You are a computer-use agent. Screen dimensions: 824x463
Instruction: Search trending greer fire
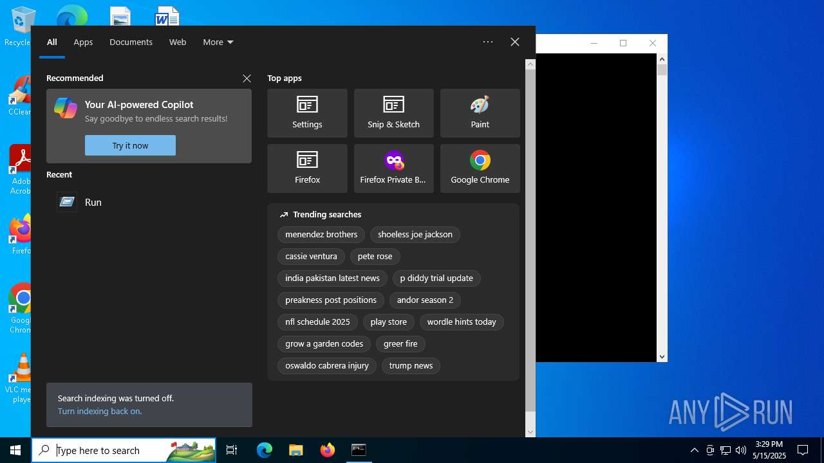pos(400,343)
